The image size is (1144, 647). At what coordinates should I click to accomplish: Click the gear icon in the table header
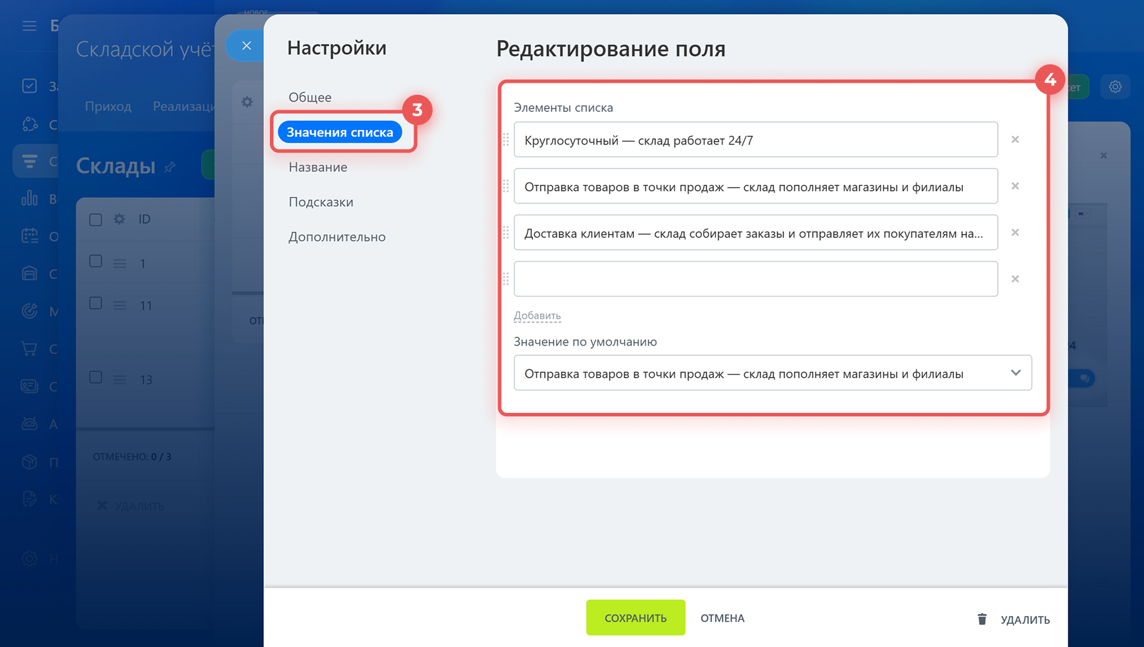tap(119, 219)
